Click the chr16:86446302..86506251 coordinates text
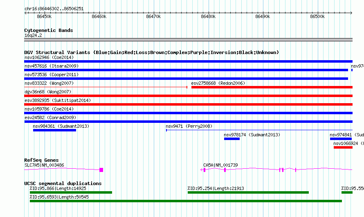The width and height of the screenshot is (364, 217). pyautogui.click(x=54, y=9)
